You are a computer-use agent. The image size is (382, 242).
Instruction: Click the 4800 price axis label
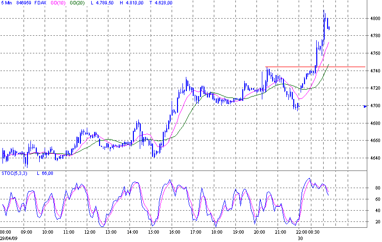(x=375, y=19)
